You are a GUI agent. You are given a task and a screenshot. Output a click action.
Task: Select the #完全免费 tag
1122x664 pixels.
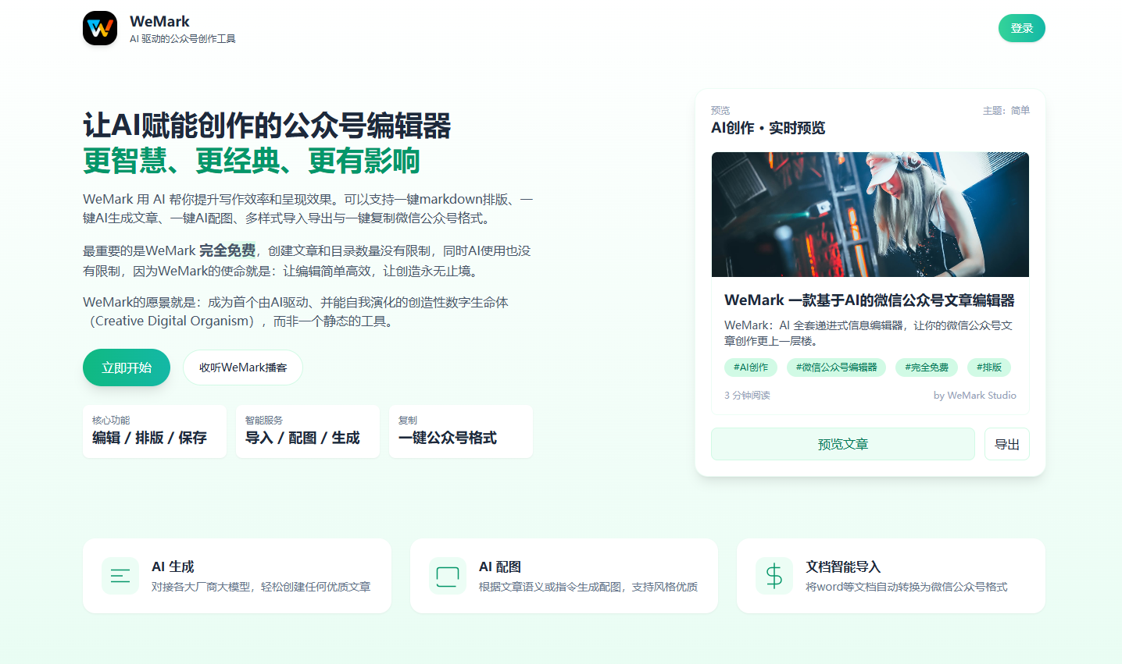(x=927, y=368)
